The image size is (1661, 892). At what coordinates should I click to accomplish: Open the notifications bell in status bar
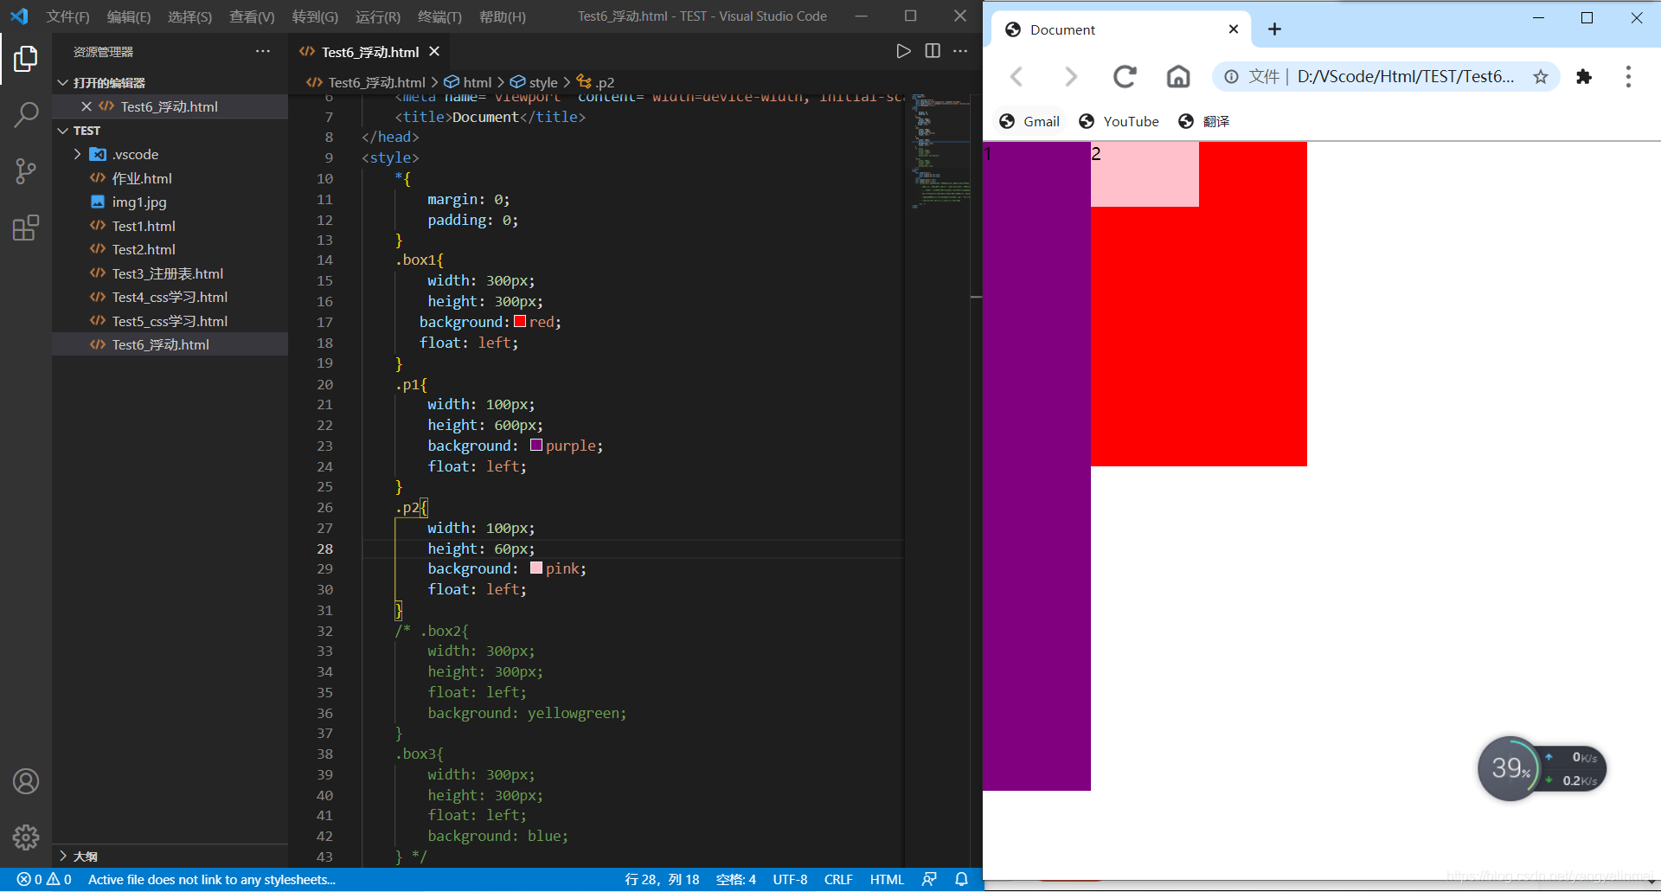(x=961, y=880)
